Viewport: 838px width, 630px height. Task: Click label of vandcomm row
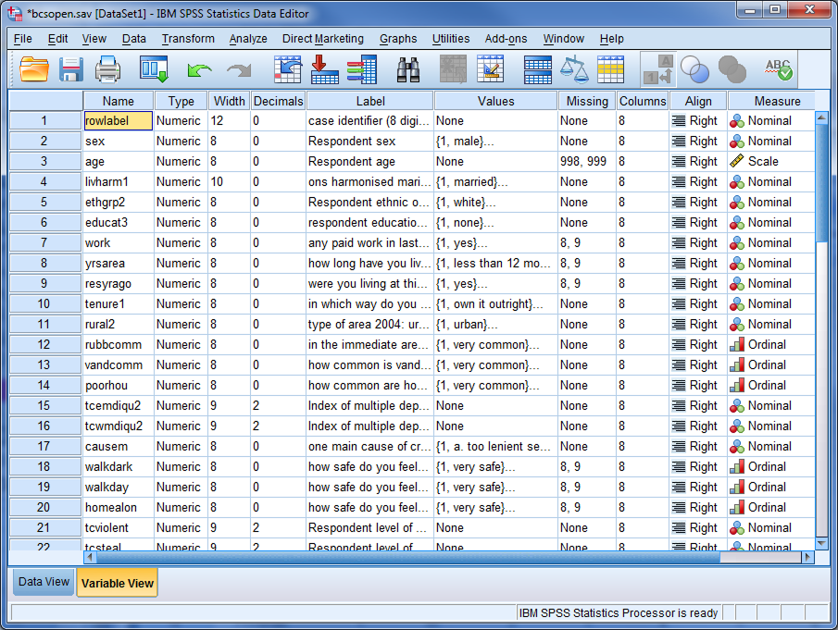[x=369, y=365]
